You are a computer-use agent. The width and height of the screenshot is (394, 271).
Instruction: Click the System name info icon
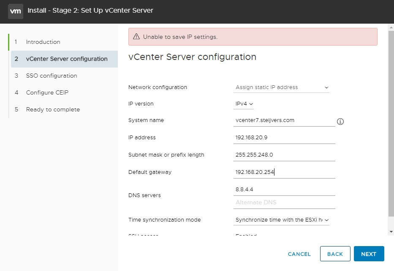coord(340,122)
